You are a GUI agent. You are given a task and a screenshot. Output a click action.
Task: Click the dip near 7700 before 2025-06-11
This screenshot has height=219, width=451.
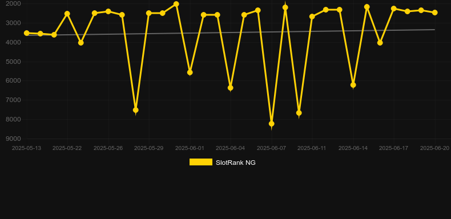coord(299,113)
